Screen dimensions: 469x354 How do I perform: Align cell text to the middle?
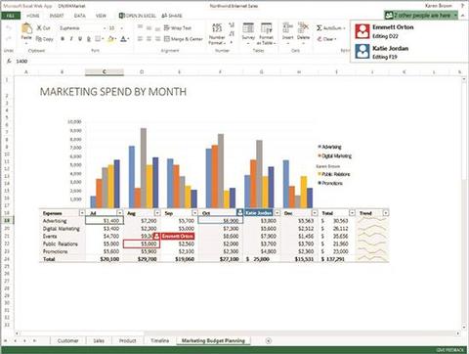(x=149, y=27)
